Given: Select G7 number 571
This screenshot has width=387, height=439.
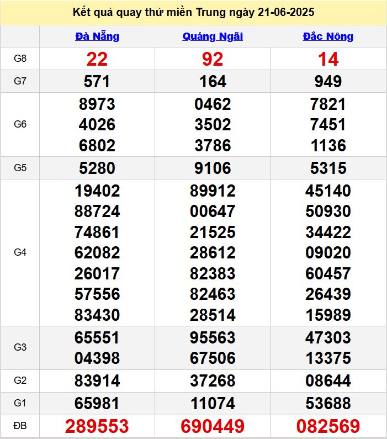Looking at the screenshot, I should click(97, 82).
